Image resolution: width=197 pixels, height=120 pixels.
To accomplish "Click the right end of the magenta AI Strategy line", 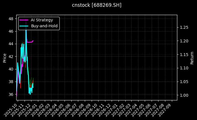I will tap(33, 41).
